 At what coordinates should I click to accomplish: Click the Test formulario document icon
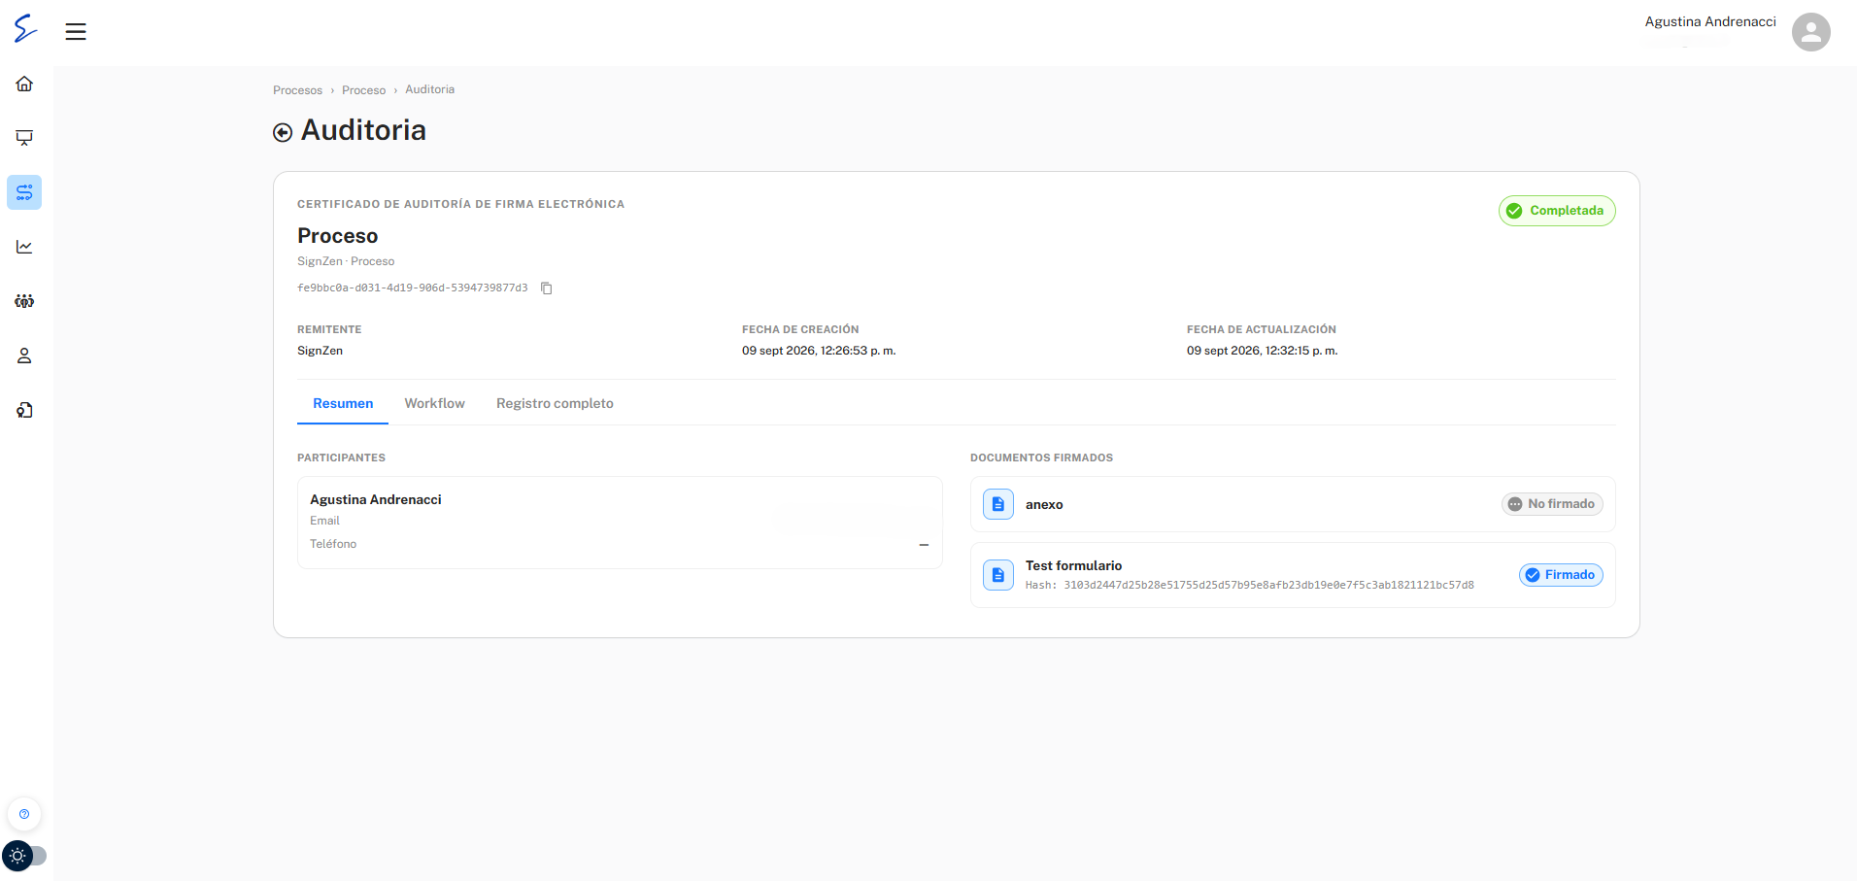[x=997, y=575]
